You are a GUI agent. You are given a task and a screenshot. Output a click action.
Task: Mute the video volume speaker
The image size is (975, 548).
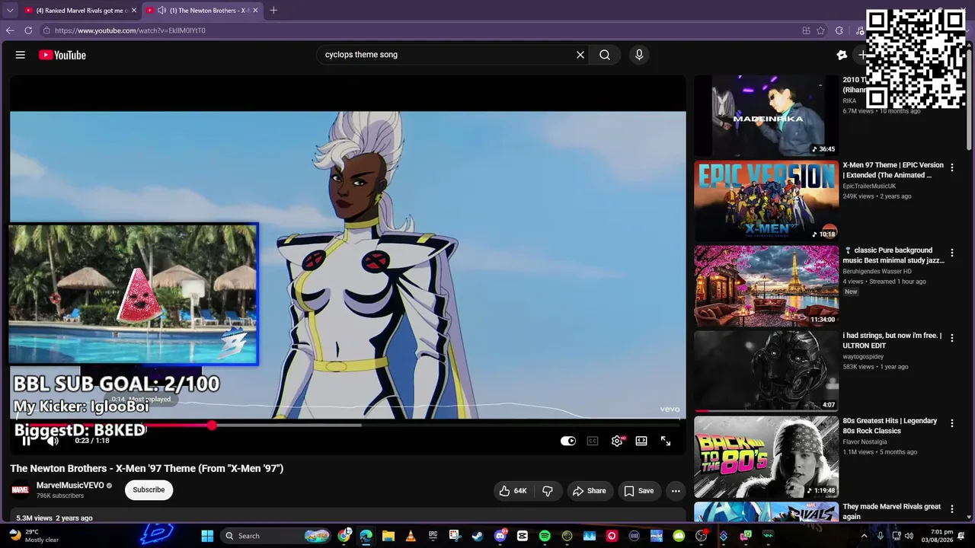(x=53, y=441)
